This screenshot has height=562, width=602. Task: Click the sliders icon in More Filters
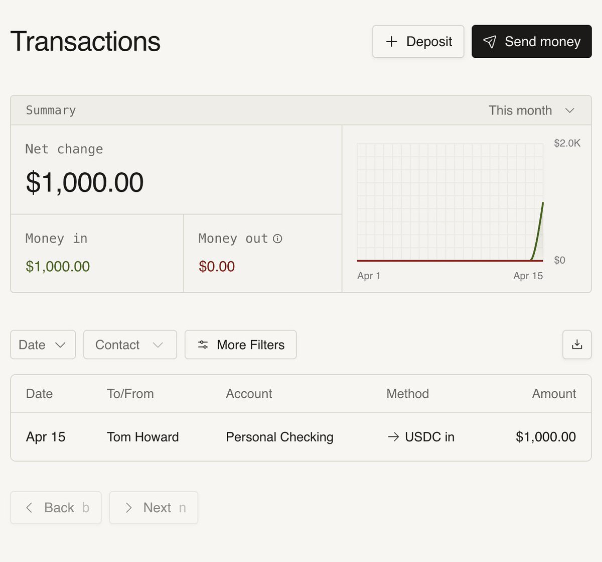pyautogui.click(x=203, y=345)
